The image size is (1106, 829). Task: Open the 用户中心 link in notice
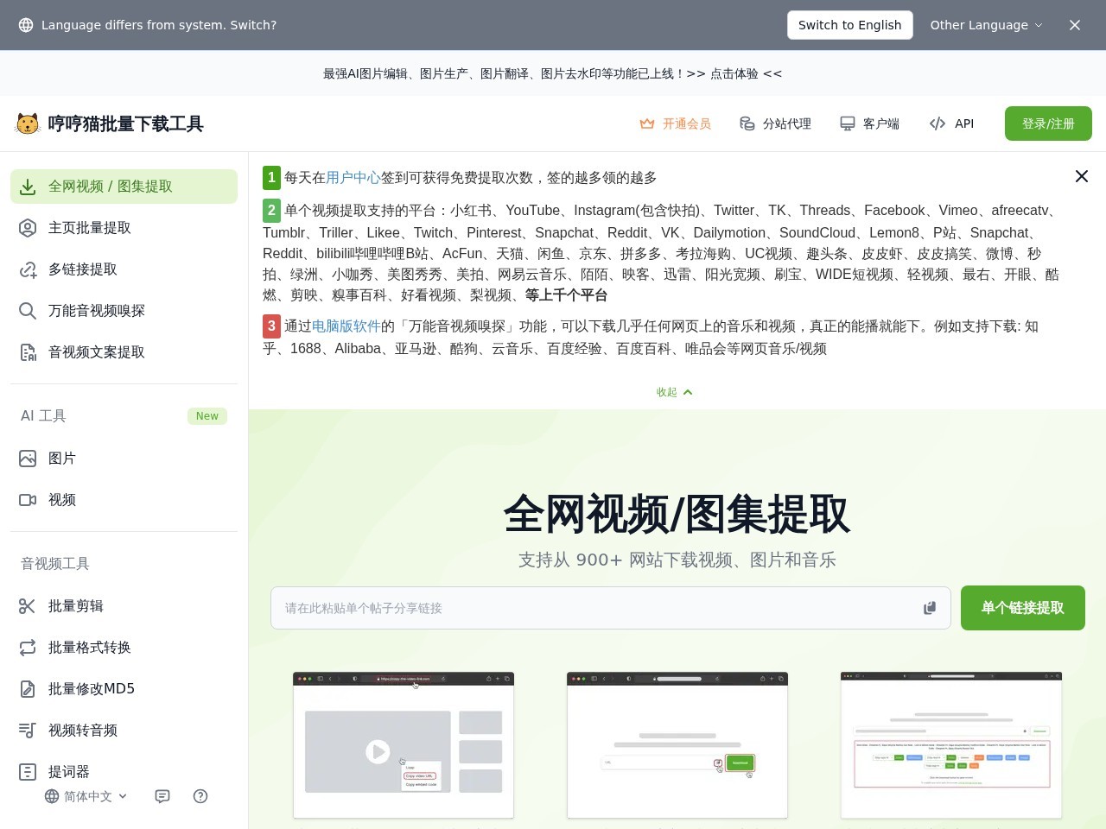tap(353, 177)
